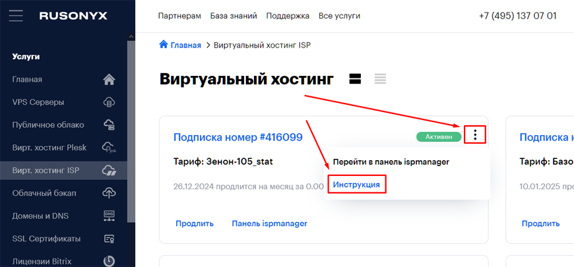The height and width of the screenshot is (267, 574).
Task: Open Главная in sidebar
Action: [x=27, y=79]
